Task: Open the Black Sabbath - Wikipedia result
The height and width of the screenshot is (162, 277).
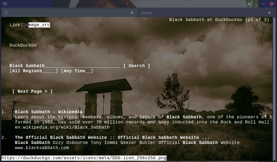Action: pyautogui.click(x=48, y=112)
